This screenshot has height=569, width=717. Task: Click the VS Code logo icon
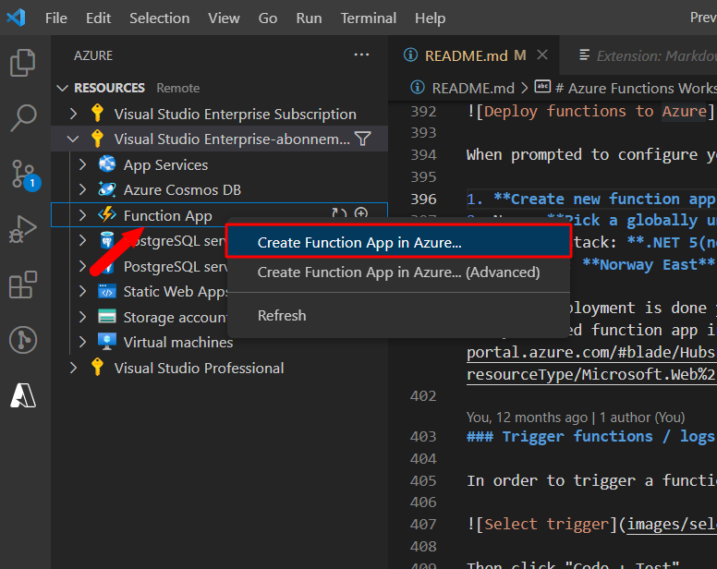click(x=16, y=18)
